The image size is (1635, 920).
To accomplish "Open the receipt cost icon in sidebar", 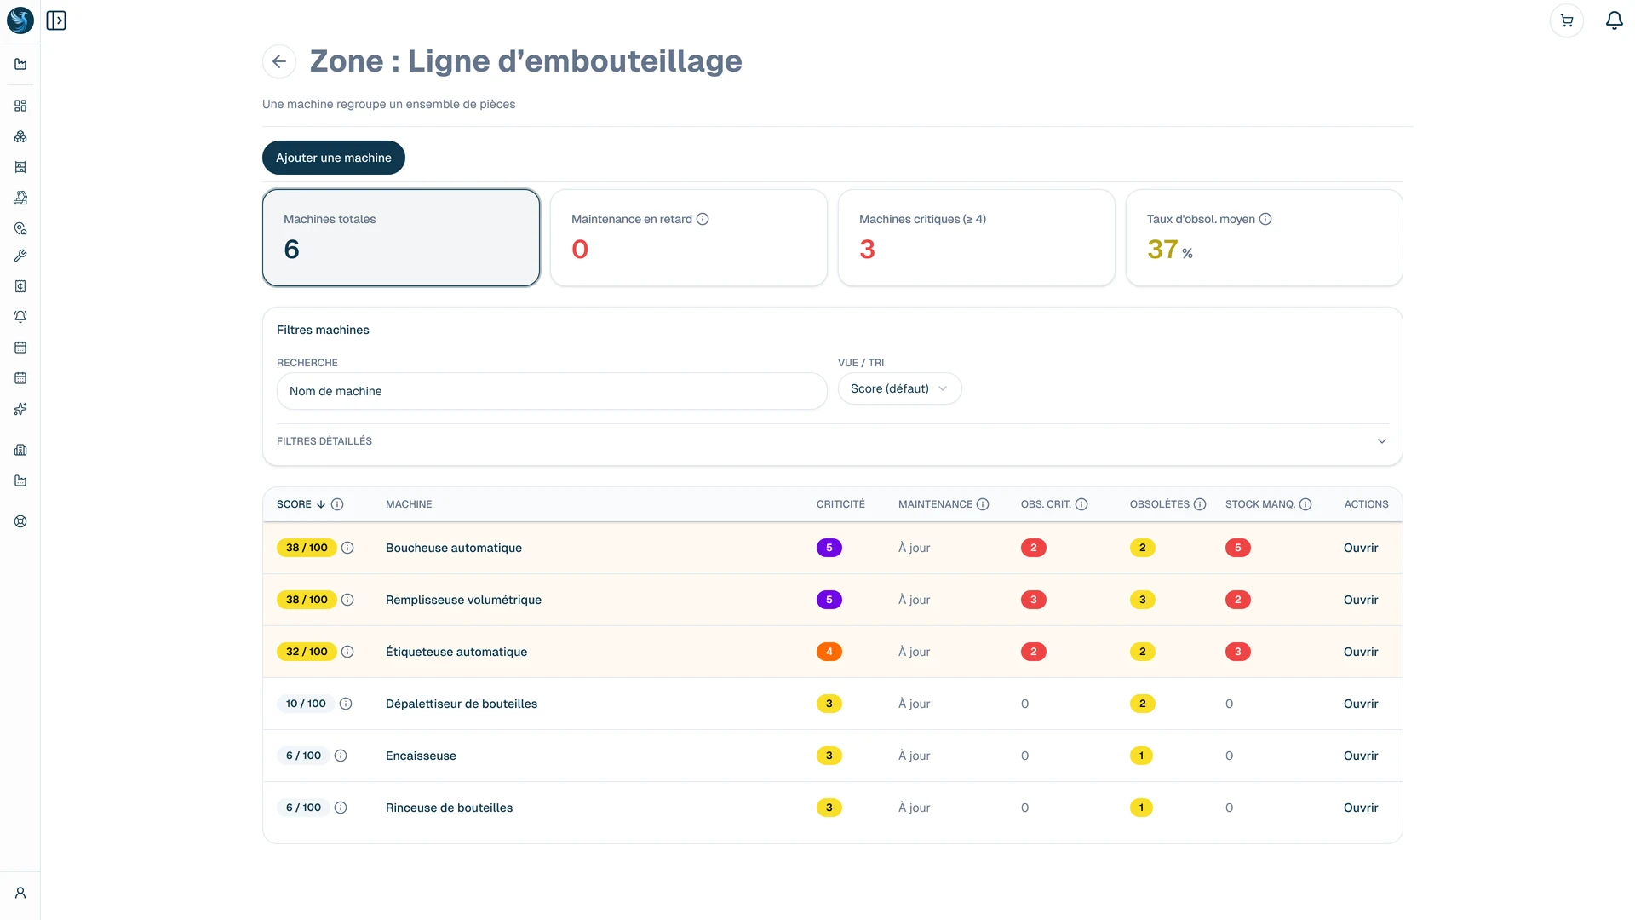I will 20,286.
